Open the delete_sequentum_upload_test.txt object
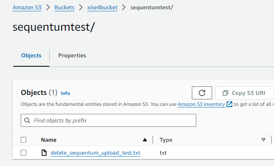Viewport: 274px width, 166px height. (x=95, y=153)
